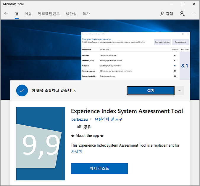Open the barbez.eu publisher link
Image resolution: width=200 pixels, height=186 pixels.
pos(80,119)
